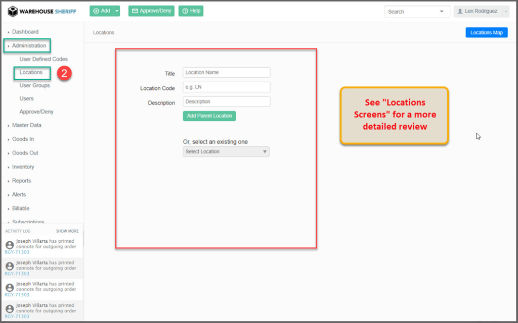The width and height of the screenshot is (518, 323).
Task: Click the Location Code input field
Action: (226, 87)
